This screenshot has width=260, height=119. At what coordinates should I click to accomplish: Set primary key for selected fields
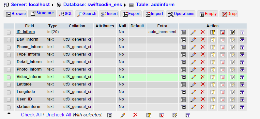tap(149, 115)
